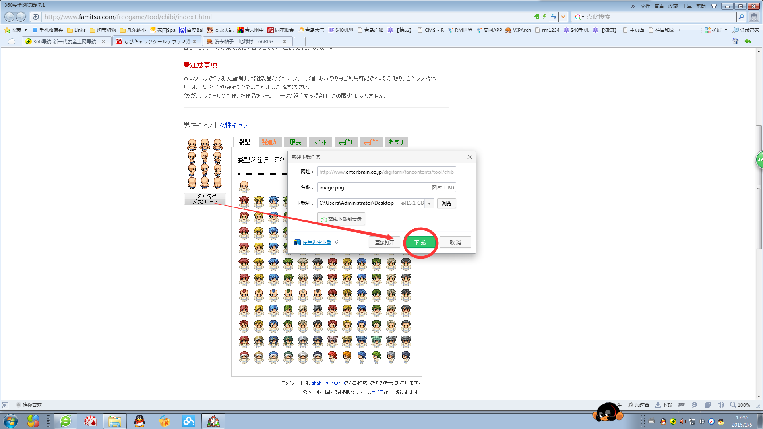Click the blue refresh arrows icon
763x429 pixels.
click(553, 17)
